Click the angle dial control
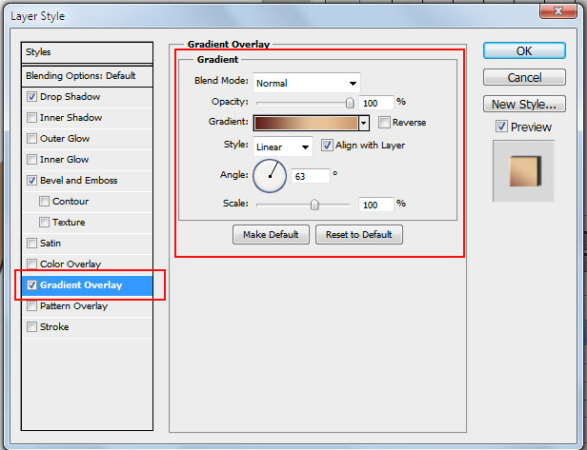 tap(270, 175)
